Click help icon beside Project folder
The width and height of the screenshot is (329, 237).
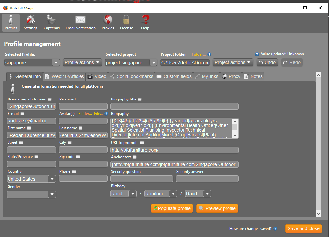[210, 55]
